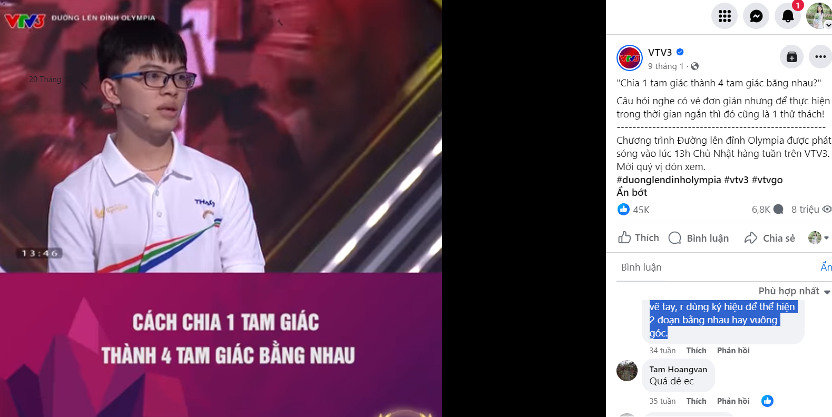Image resolution: width=832 pixels, height=417 pixels.
Task: Click the Bình luận comment action
Action: tap(699, 238)
